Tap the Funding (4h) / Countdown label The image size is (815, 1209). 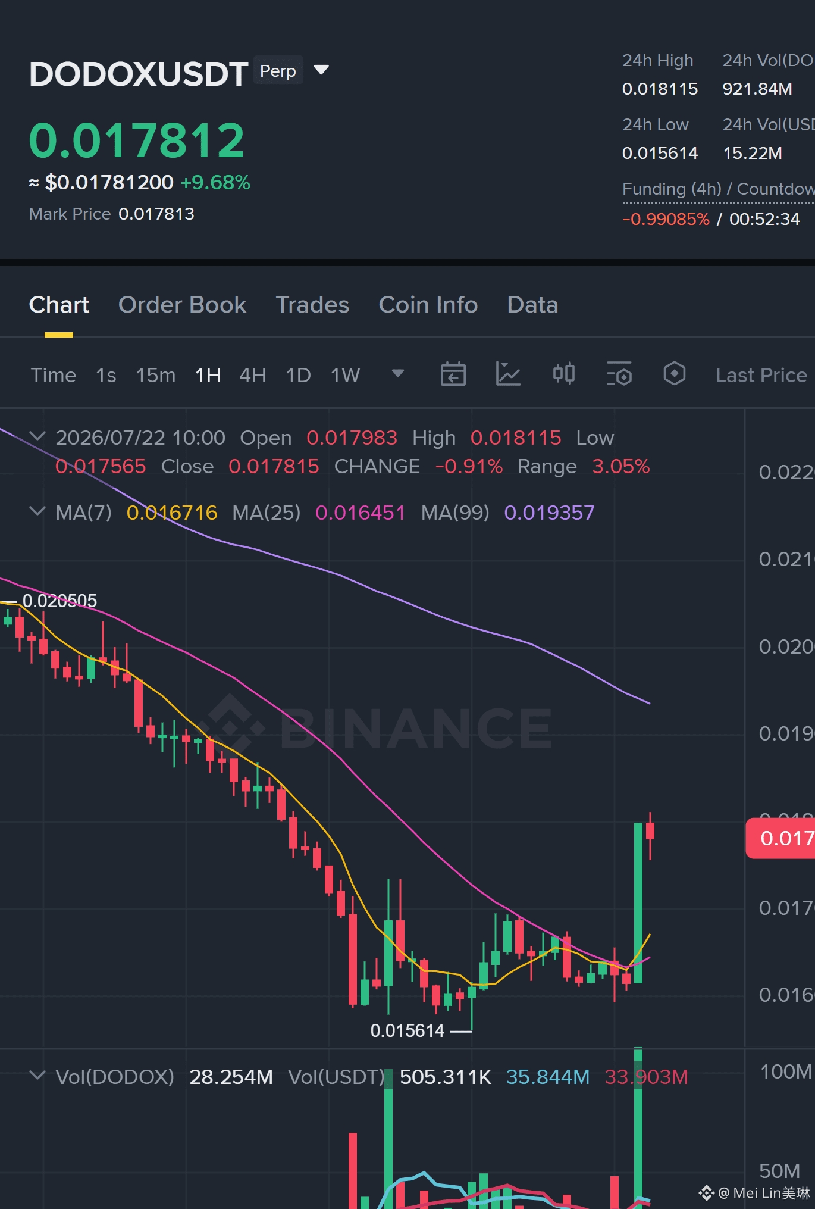coord(718,189)
